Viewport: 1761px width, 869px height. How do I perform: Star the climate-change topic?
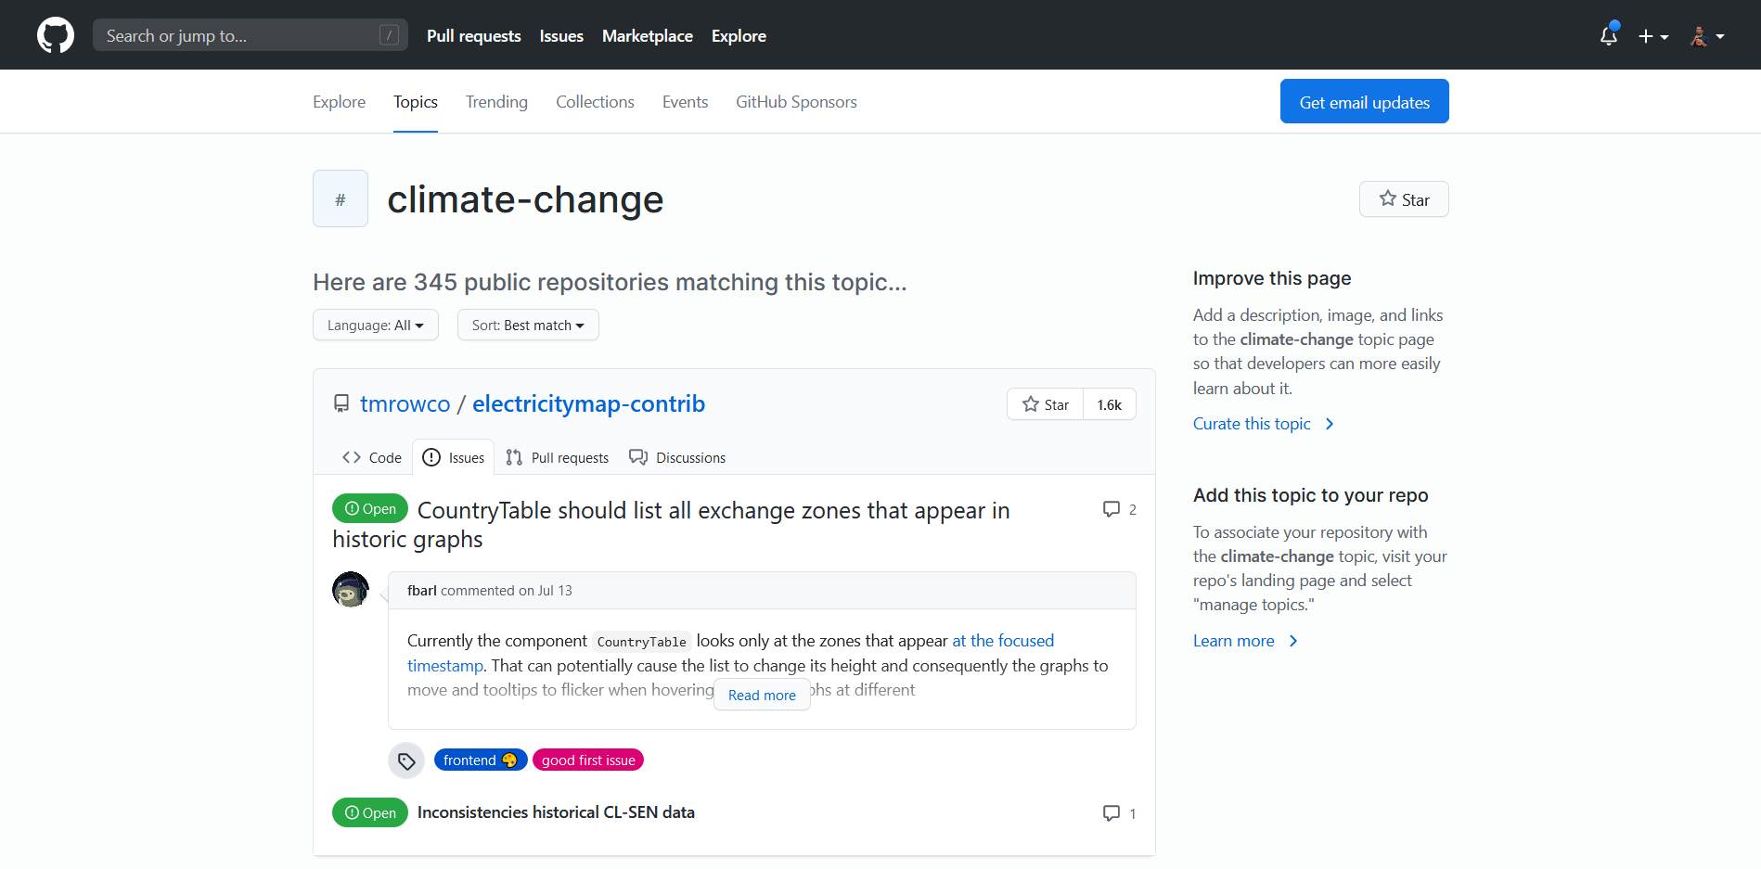pyautogui.click(x=1404, y=199)
